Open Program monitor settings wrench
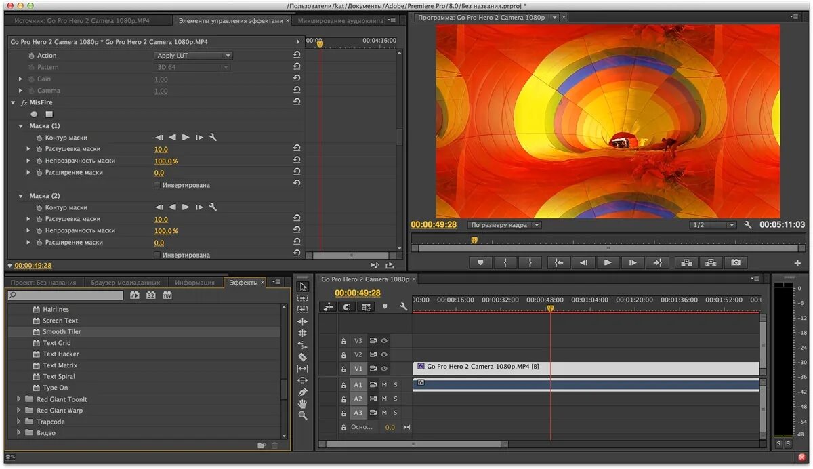The height and width of the screenshot is (469, 813). point(748,225)
